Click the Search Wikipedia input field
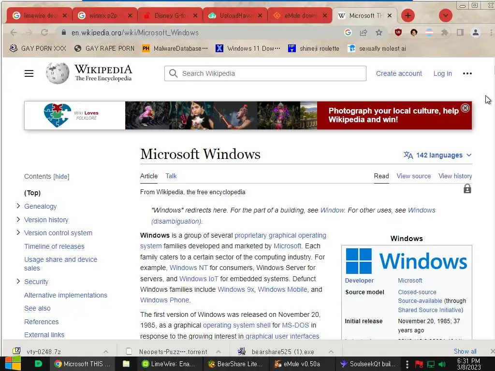The height and width of the screenshot is (371, 495). (265, 73)
